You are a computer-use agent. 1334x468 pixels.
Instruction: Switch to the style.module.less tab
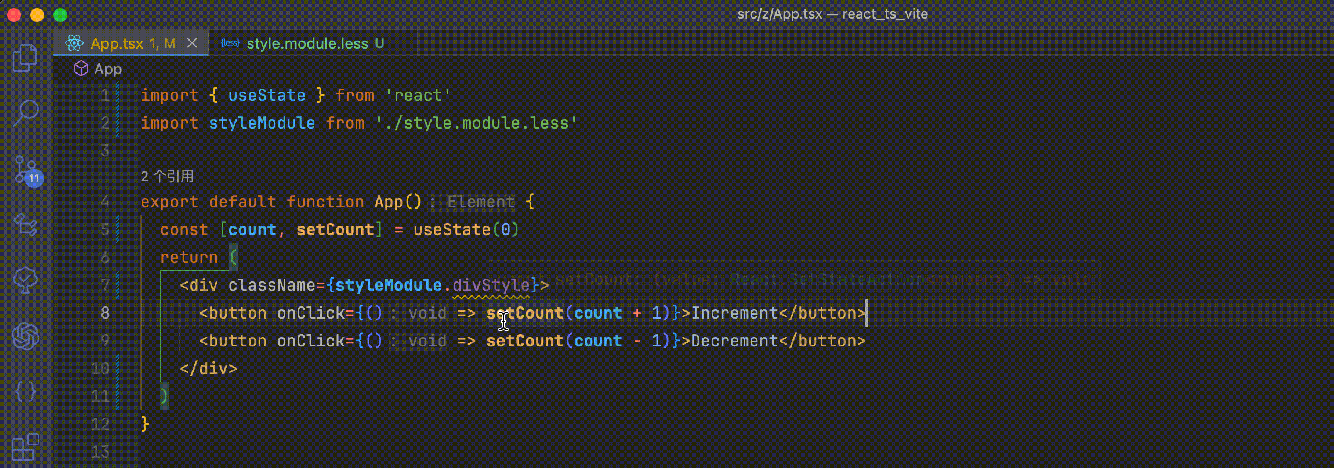(x=307, y=43)
